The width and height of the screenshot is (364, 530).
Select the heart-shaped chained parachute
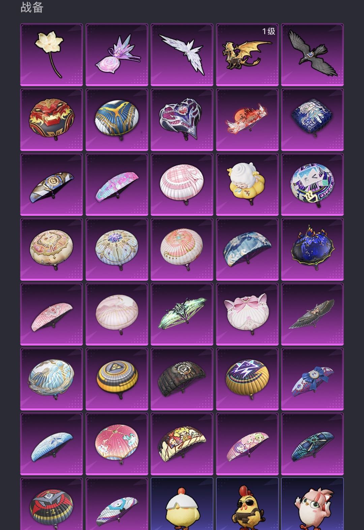tap(182, 120)
